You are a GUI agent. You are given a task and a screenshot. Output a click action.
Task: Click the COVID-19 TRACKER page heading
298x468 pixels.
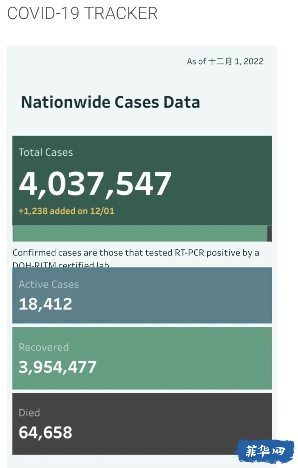coord(82,13)
